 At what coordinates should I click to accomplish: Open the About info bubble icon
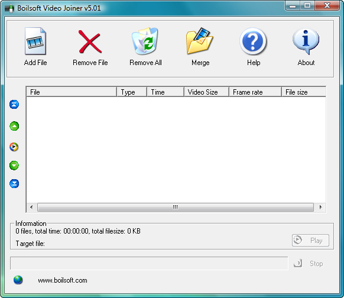[306, 41]
